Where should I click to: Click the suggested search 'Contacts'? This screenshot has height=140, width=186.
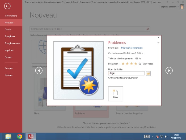(59, 35)
